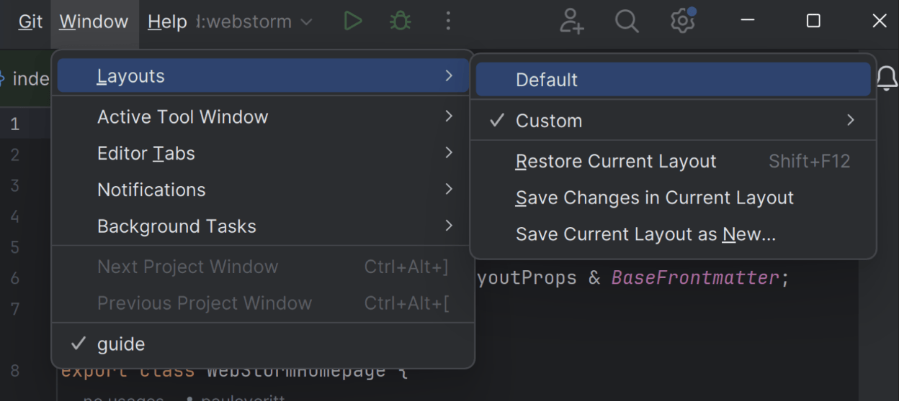The image size is (899, 401).
Task: Expand the Active Tool Window submenu
Action: click(x=182, y=116)
